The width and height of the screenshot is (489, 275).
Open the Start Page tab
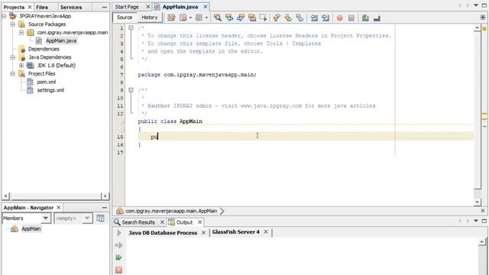(127, 7)
